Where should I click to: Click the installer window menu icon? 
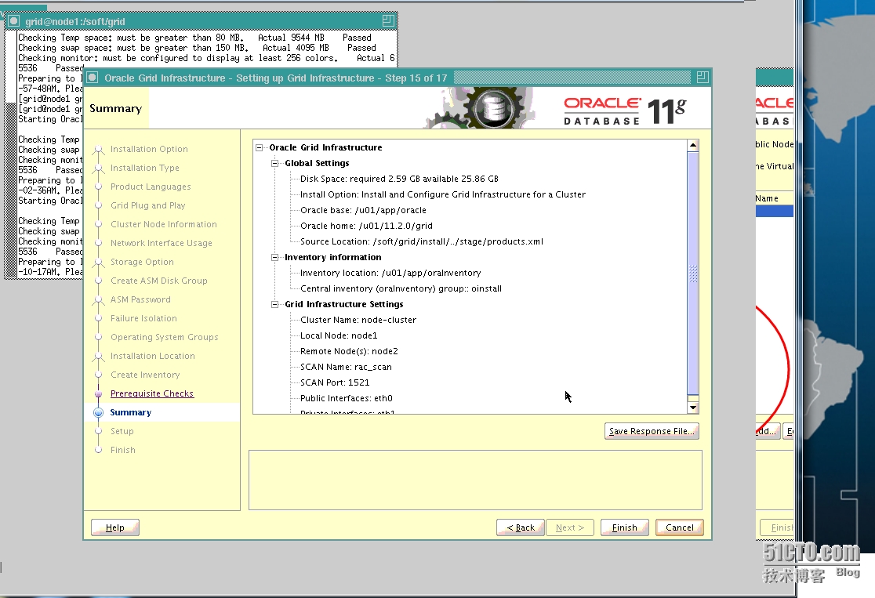pyautogui.click(x=93, y=78)
